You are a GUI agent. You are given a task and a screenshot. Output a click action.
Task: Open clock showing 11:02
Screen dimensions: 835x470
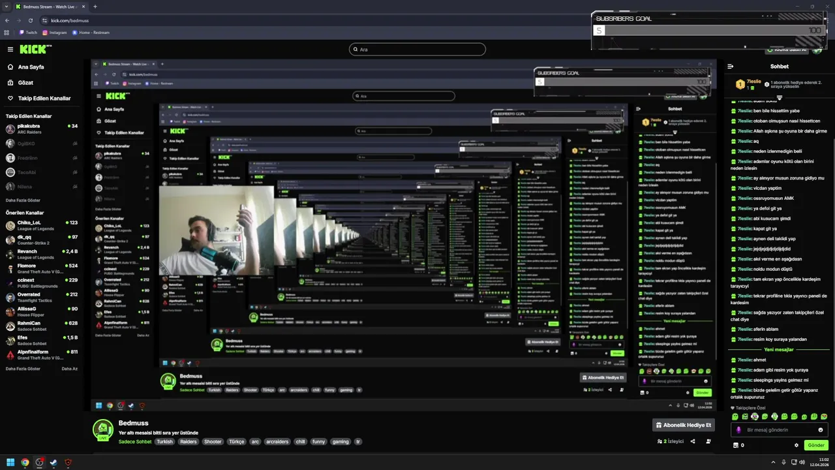pos(820,462)
